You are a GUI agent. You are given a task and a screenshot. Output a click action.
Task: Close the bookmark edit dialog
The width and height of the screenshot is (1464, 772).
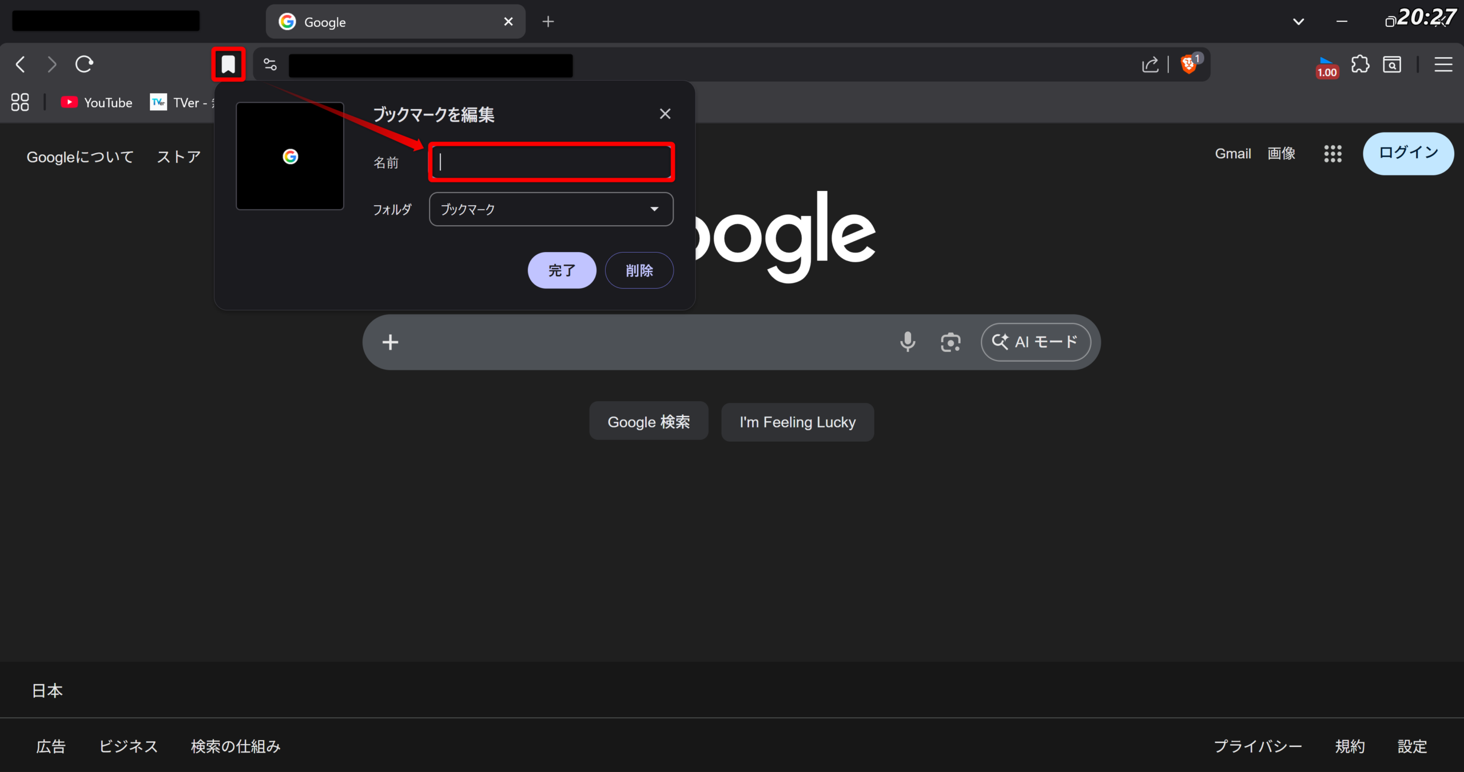pyautogui.click(x=665, y=114)
